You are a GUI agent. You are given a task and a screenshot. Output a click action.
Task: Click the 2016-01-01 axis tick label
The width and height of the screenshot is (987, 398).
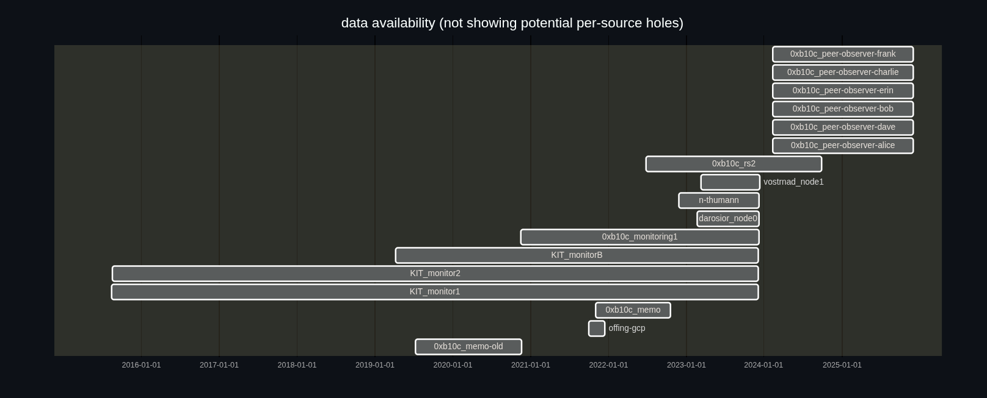coord(141,365)
